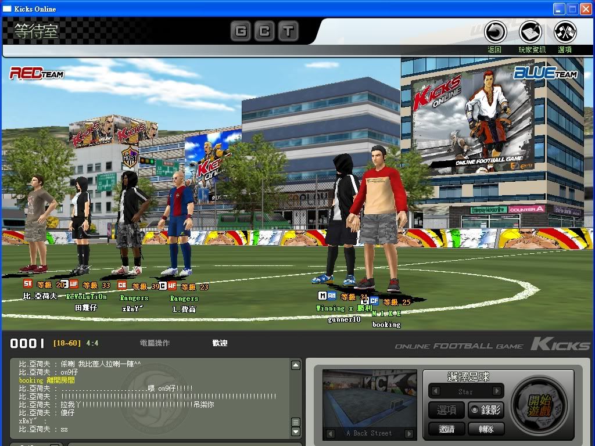Viewport: 595px width, 446px height.
Task: Open the 選項 options icon with crossed flags
Action: click(565, 32)
